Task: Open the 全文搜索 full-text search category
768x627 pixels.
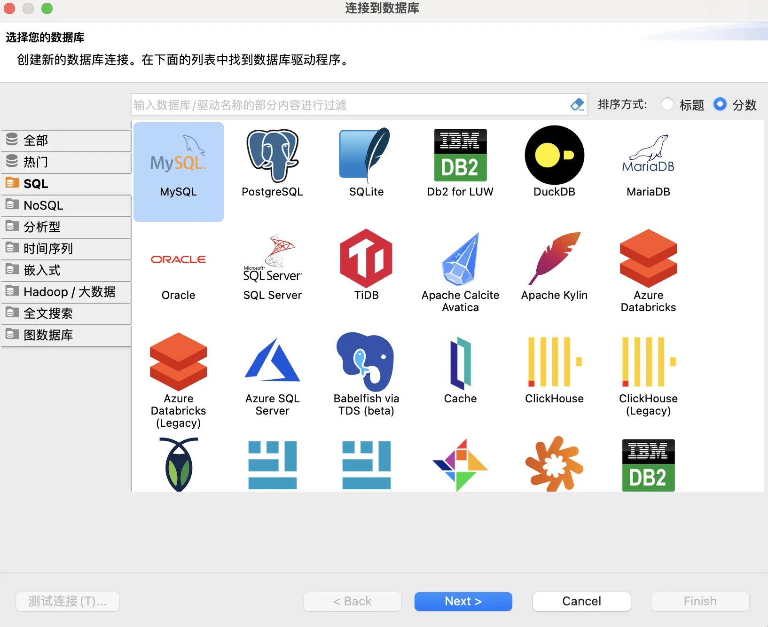Action: click(x=66, y=313)
